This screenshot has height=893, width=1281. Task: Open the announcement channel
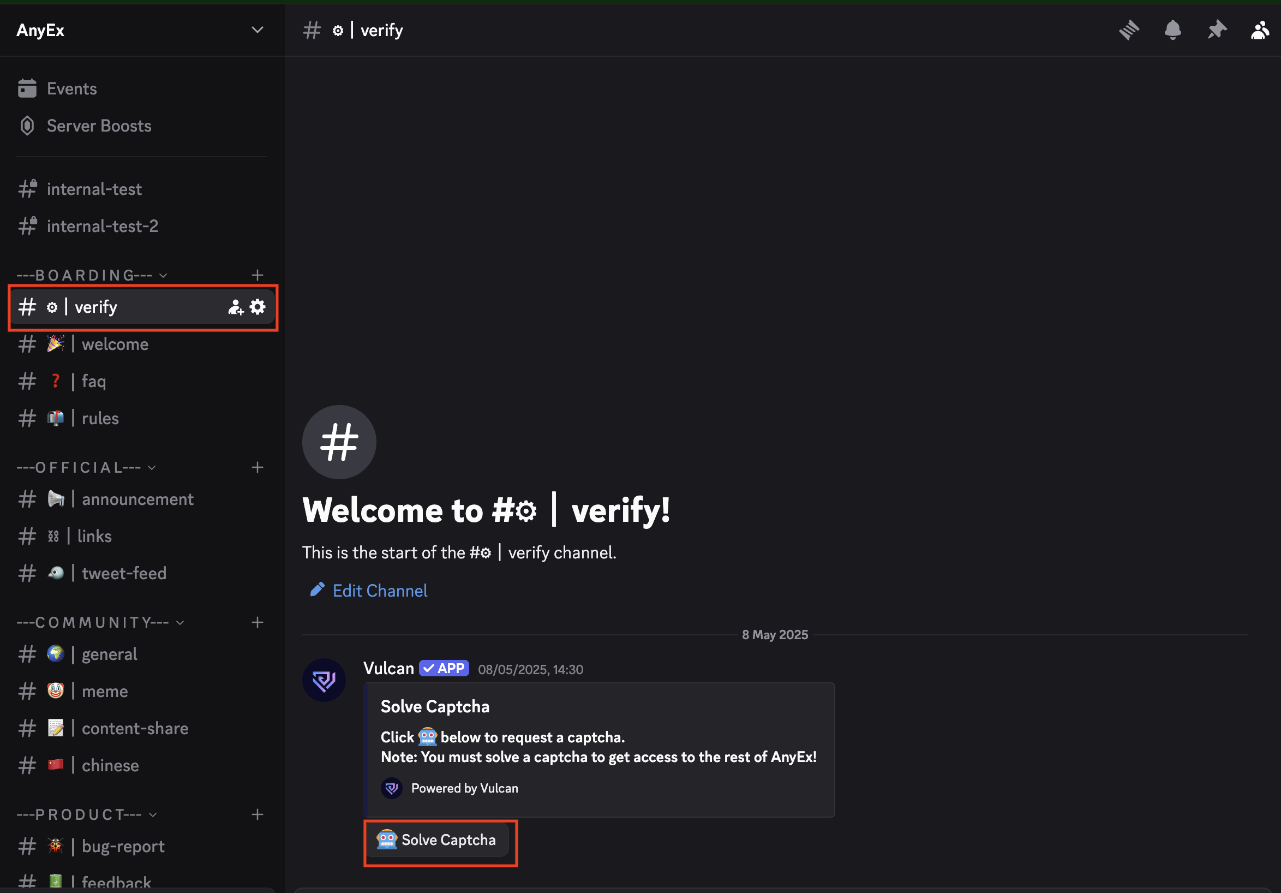tap(137, 499)
